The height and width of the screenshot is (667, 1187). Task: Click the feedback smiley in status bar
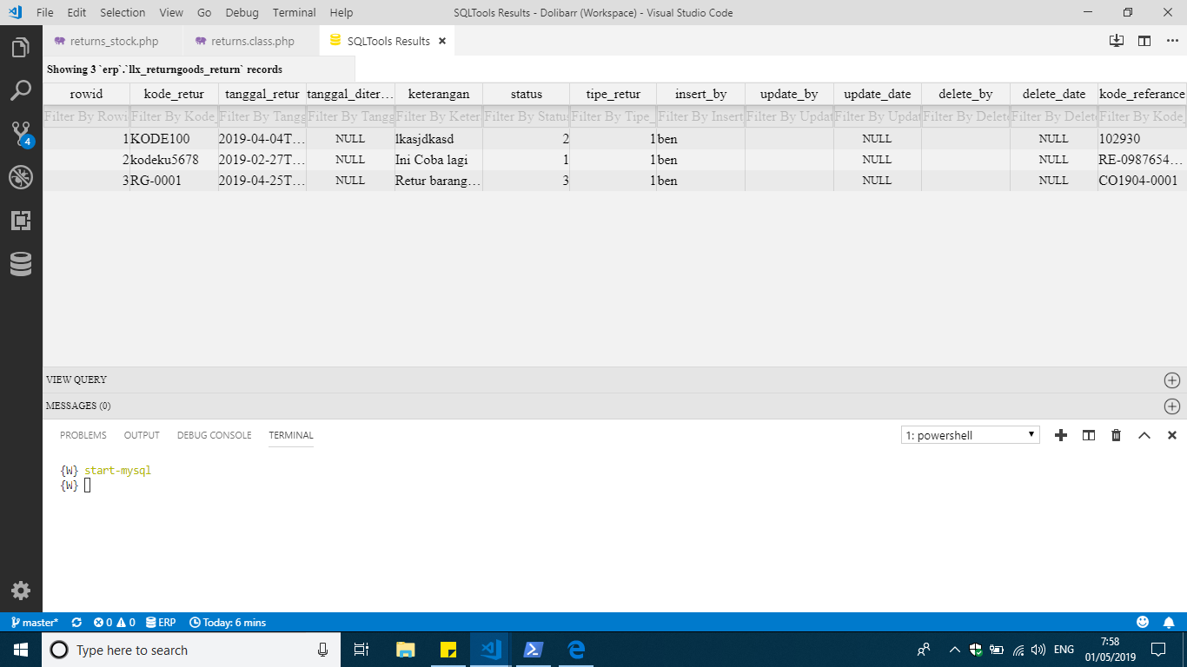coord(1143,623)
